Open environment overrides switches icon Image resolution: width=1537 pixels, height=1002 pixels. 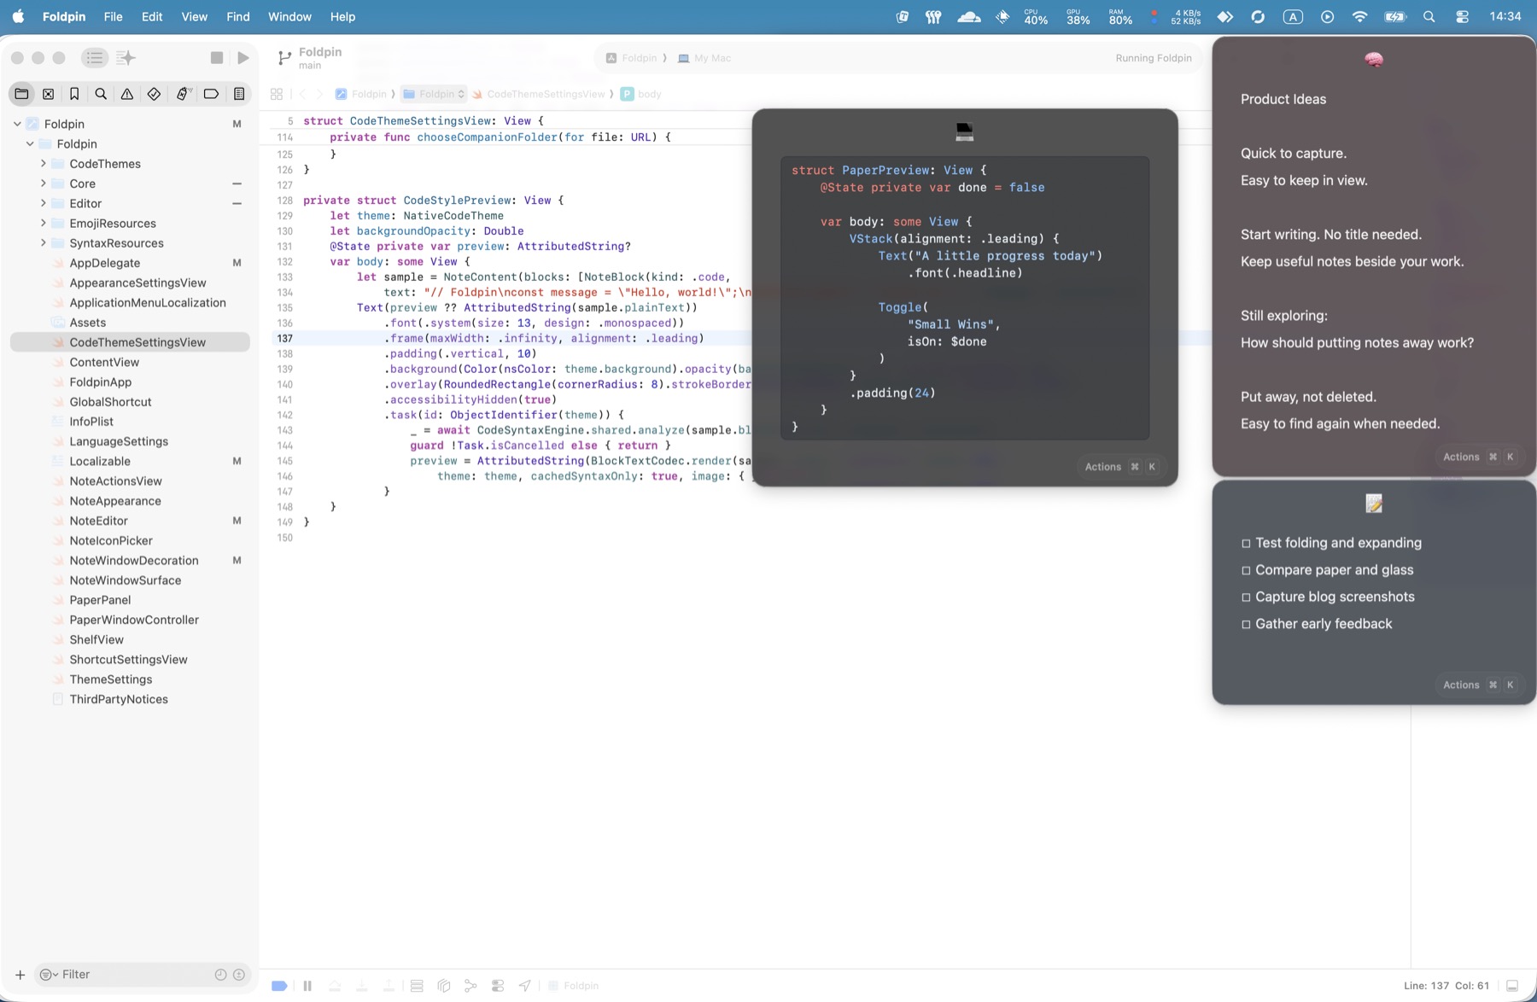click(498, 986)
